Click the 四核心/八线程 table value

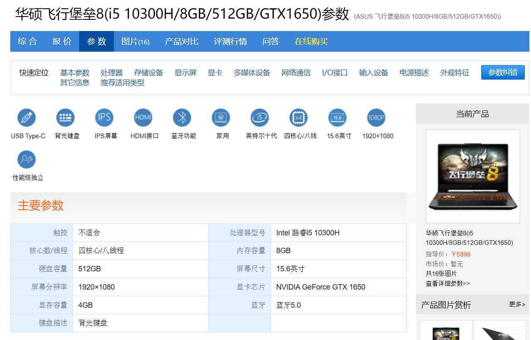[x=101, y=251]
